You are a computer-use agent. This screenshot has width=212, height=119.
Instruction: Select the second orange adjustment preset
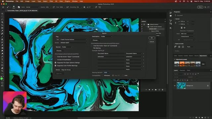tap(182, 64)
